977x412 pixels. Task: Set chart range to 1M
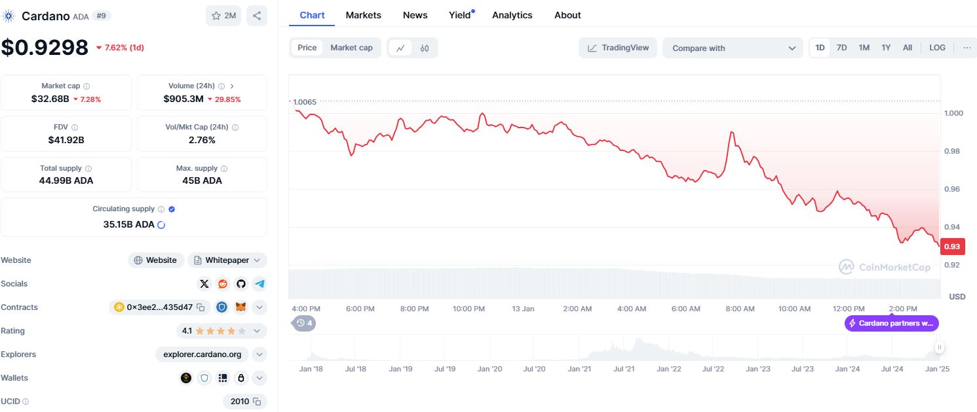coord(864,48)
